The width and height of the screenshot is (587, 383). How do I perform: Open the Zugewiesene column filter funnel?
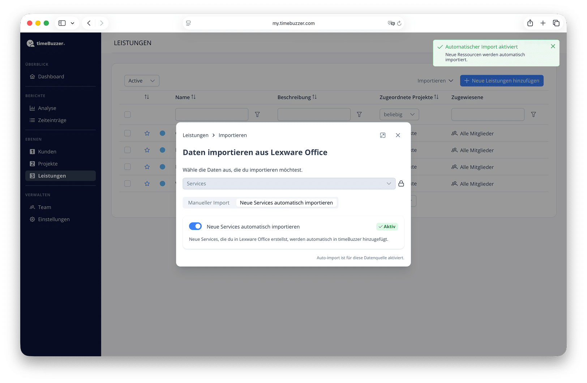[x=534, y=114]
